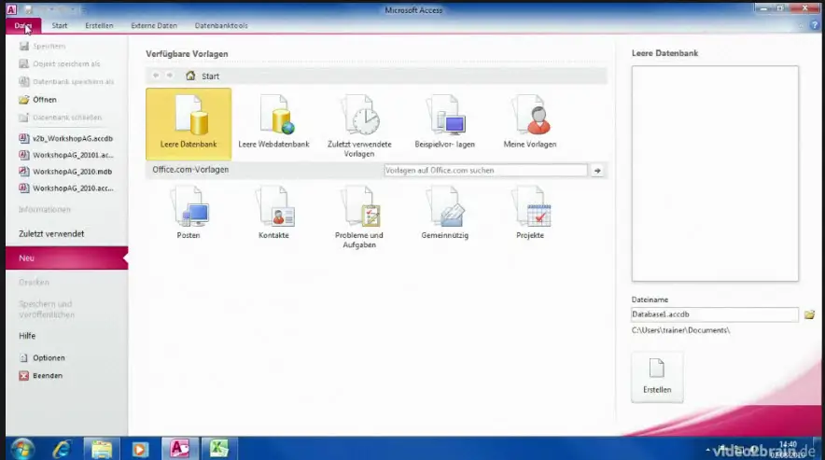Open the Kontakte template category
Image resolution: width=825 pixels, height=460 pixels.
pos(273,213)
